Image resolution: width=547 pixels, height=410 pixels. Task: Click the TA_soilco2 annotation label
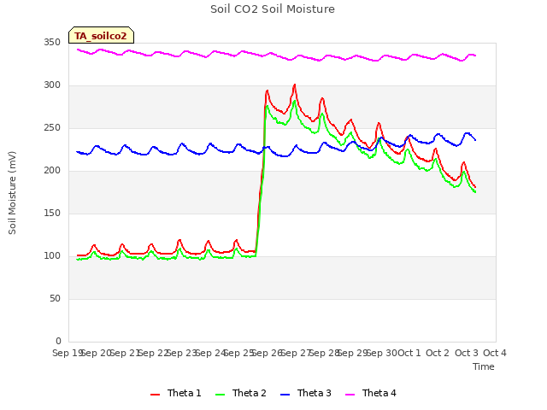(x=101, y=36)
